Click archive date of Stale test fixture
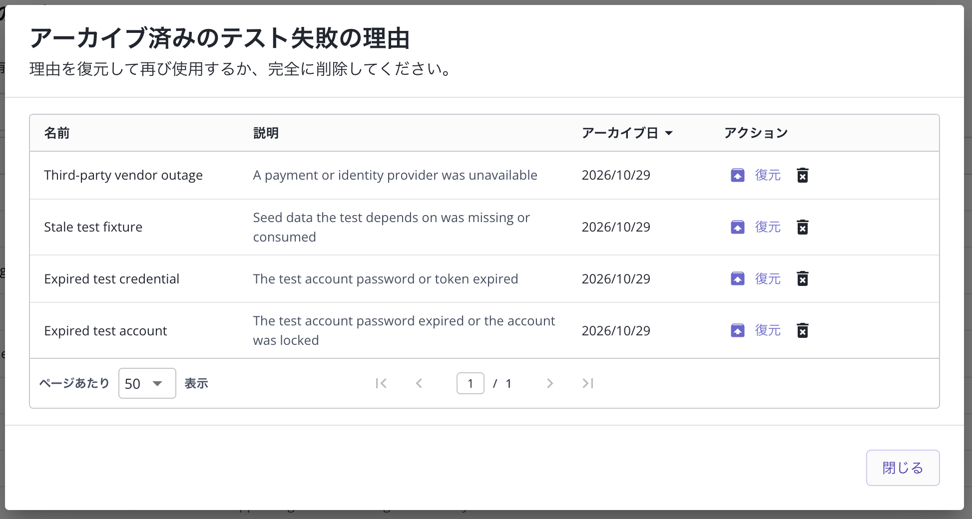This screenshot has height=519, width=972. [616, 227]
